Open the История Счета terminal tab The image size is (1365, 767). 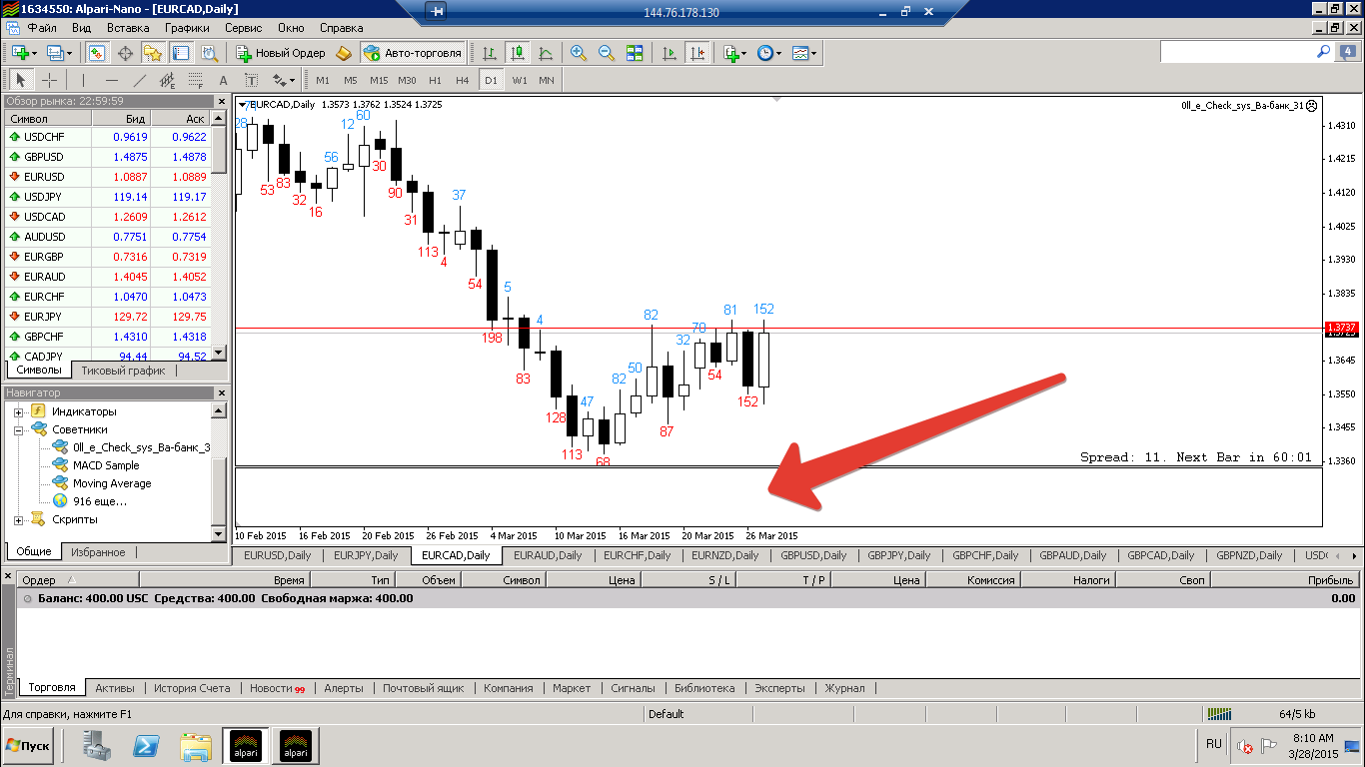pos(192,688)
